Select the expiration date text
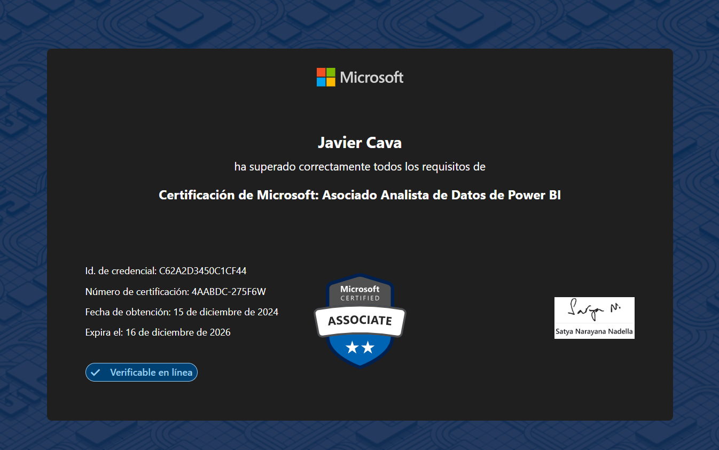 point(157,332)
